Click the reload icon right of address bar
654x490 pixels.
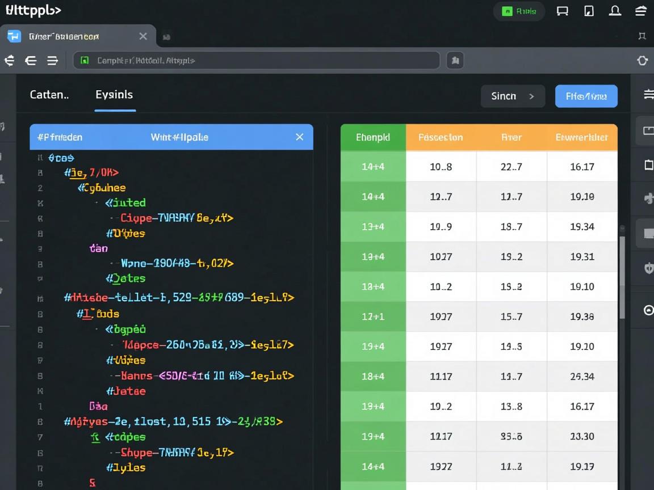(x=642, y=61)
